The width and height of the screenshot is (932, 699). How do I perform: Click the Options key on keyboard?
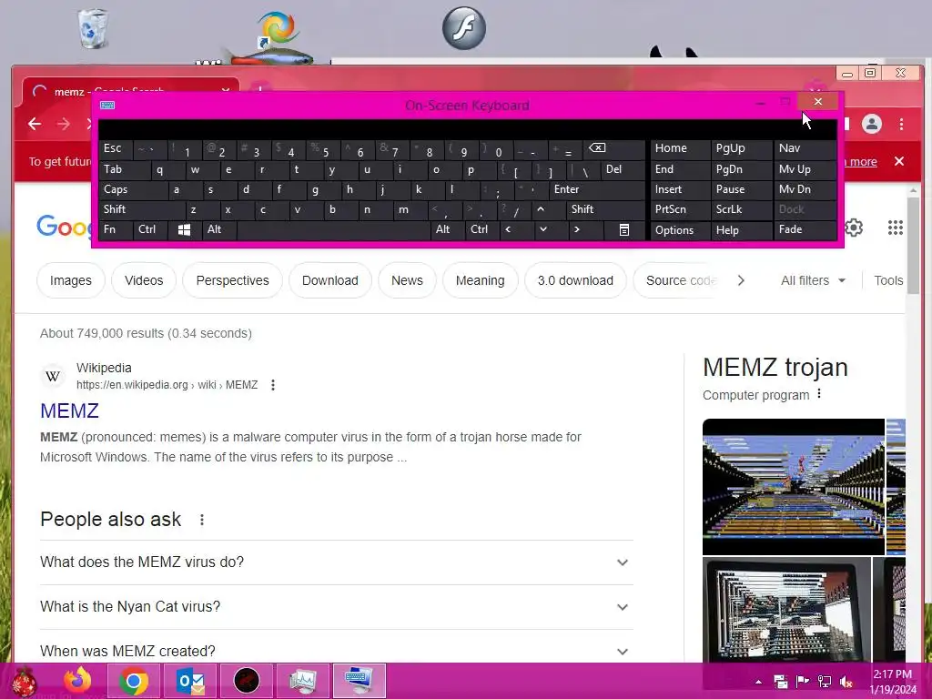680,229
